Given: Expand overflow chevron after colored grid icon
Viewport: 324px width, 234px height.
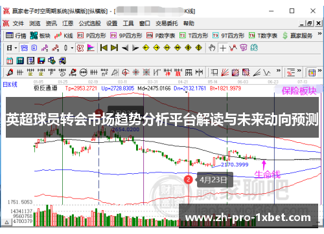Looking at the screenshot, I should click(x=319, y=70).
